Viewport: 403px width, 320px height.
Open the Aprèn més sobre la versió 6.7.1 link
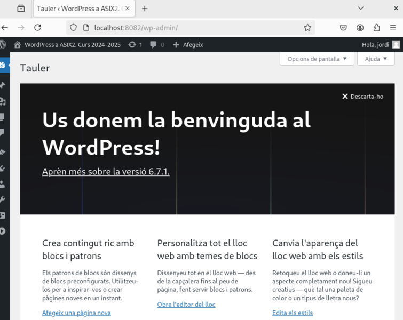pyautogui.click(x=106, y=172)
